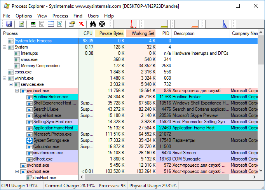
Task: Click the Save toolbar icon
Action: point(9,24)
